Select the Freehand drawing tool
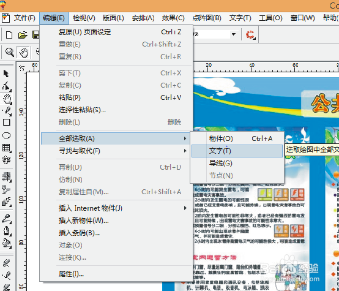The height and width of the screenshot is (291, 339). point(7,111)
